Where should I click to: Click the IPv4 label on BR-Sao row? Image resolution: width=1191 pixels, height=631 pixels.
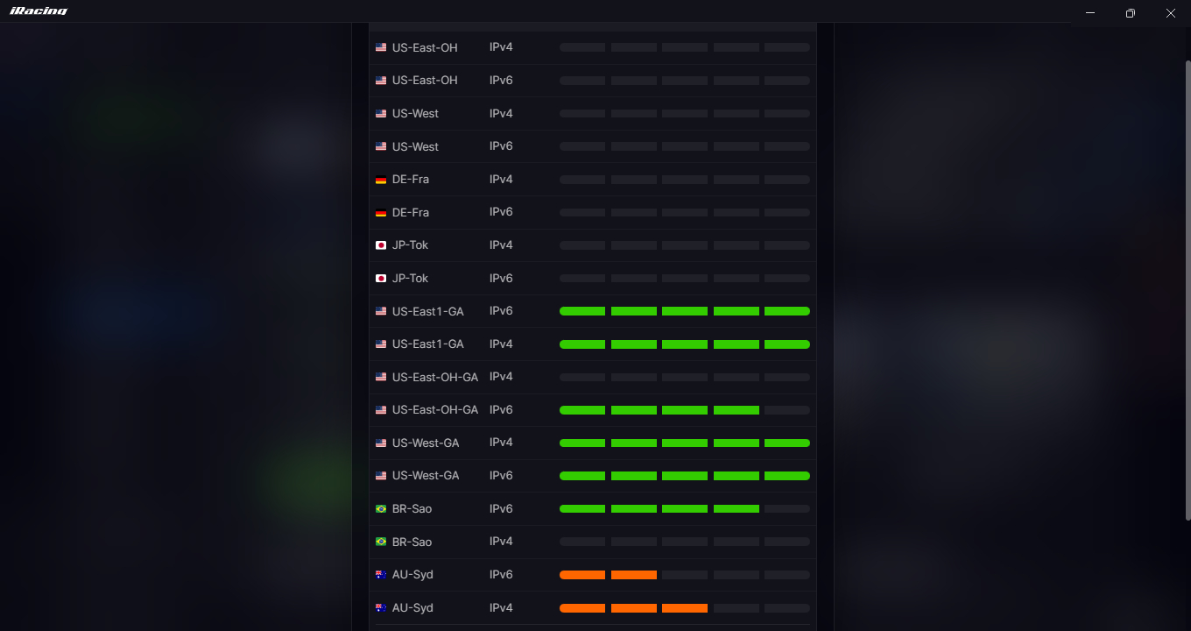point(501,542)
